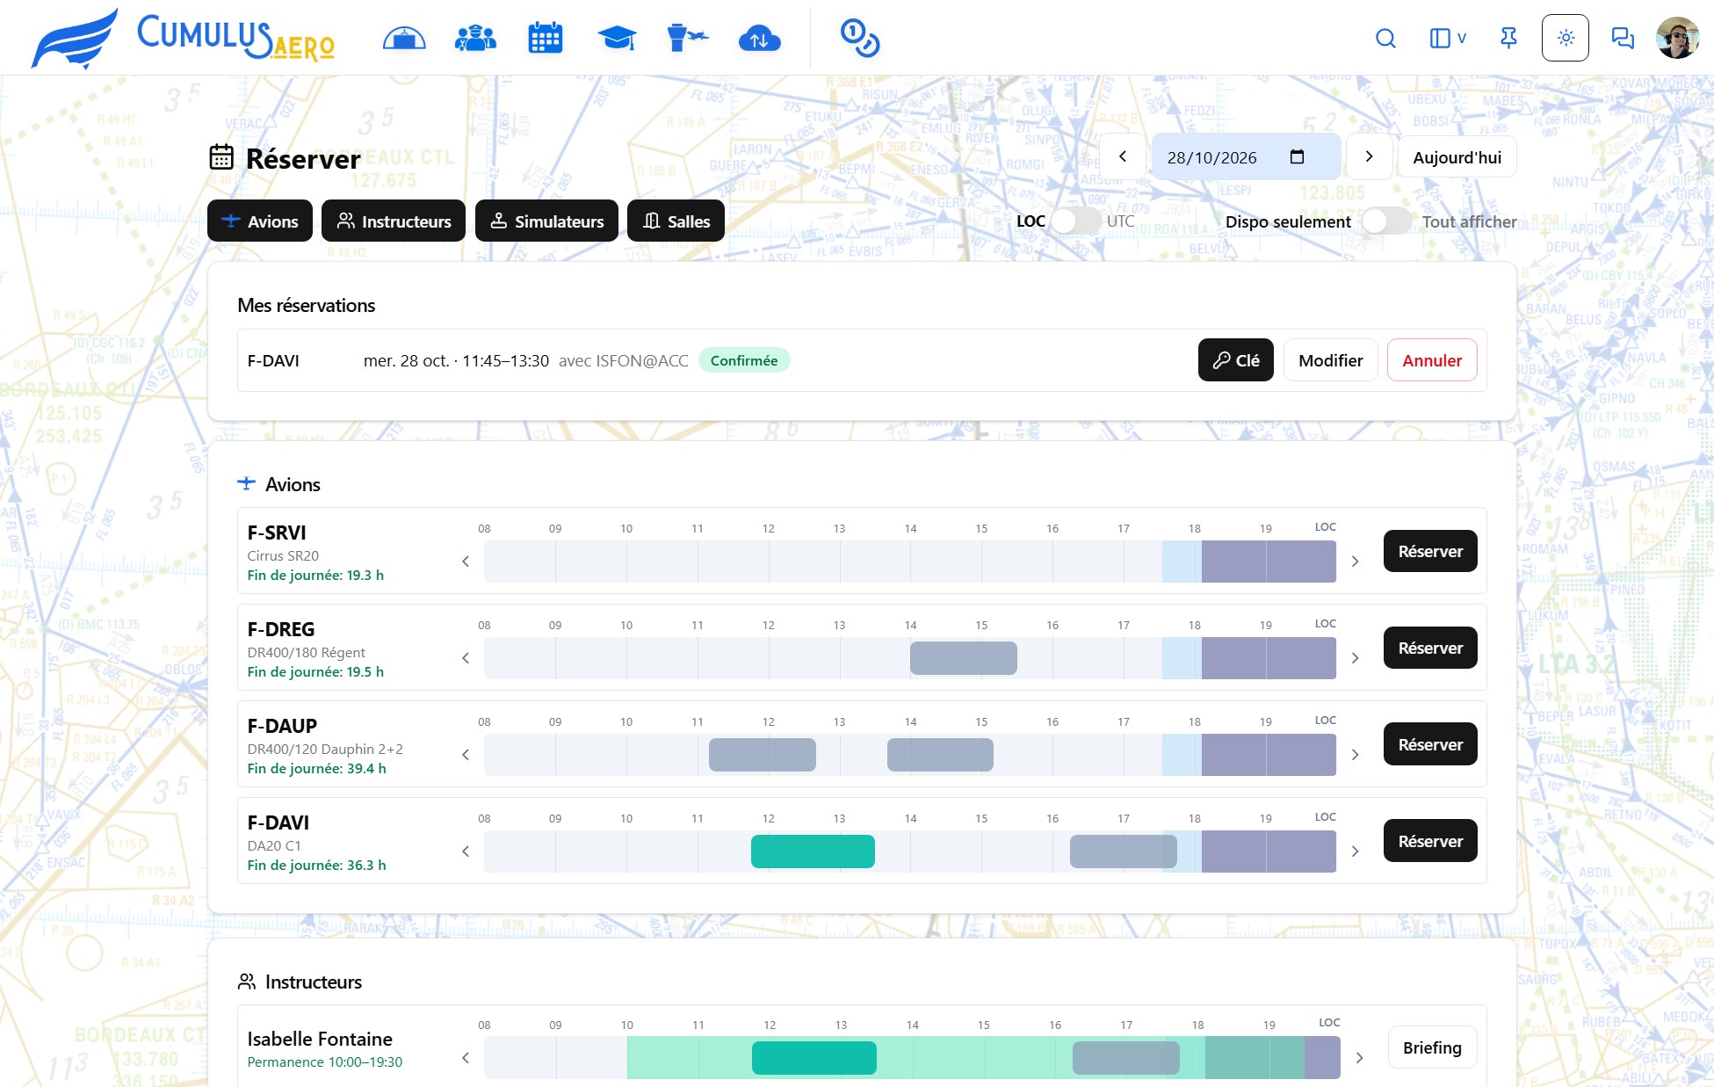
Task: Click Clé for the F-DAVI reservation
Action: [x=1235, y=360]
